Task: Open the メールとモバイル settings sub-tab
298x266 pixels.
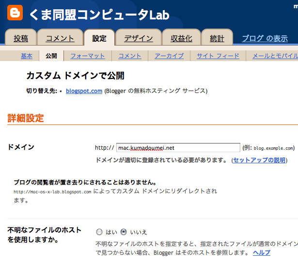Action: [x=275, y=56]
